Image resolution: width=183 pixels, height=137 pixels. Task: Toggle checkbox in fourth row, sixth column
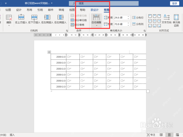coord(122,75)
